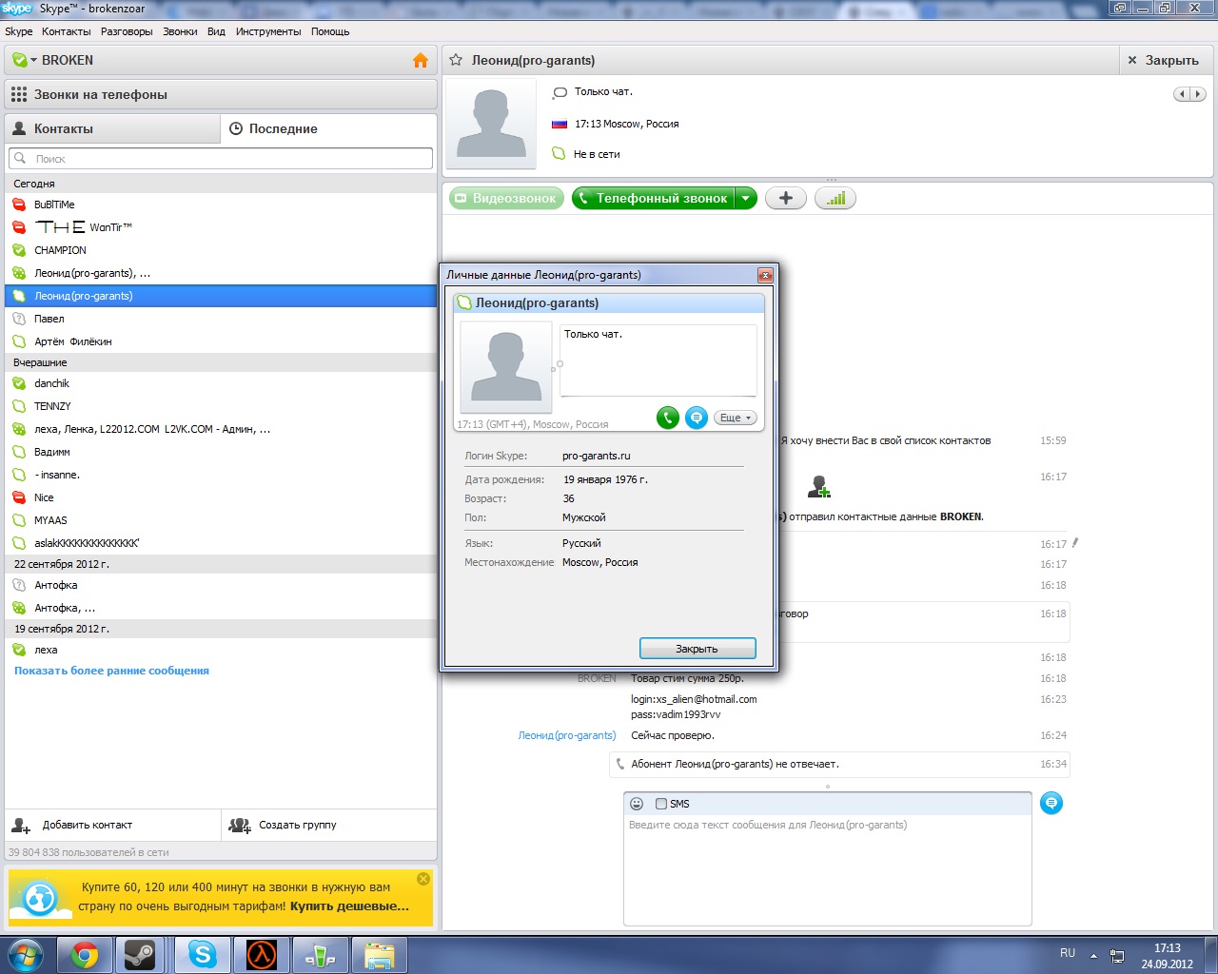The image size is (1218, 974).
Task: Select contact 'Вадимм'
Action: [221, 452]
